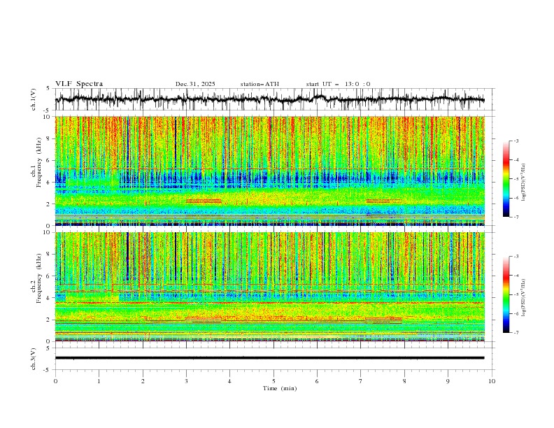Click the ch.2 frequency spectrogram panel
This screenshot has height=428, width=554.
click(270, 287)
